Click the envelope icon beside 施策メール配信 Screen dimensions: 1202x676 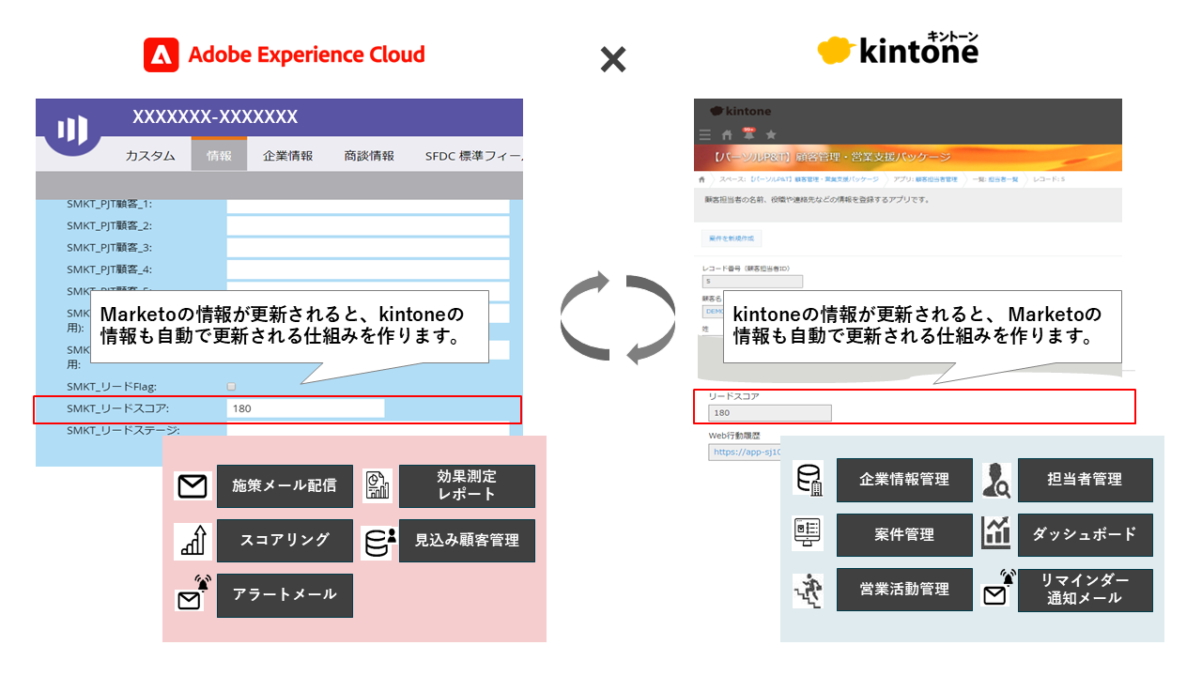193,486
